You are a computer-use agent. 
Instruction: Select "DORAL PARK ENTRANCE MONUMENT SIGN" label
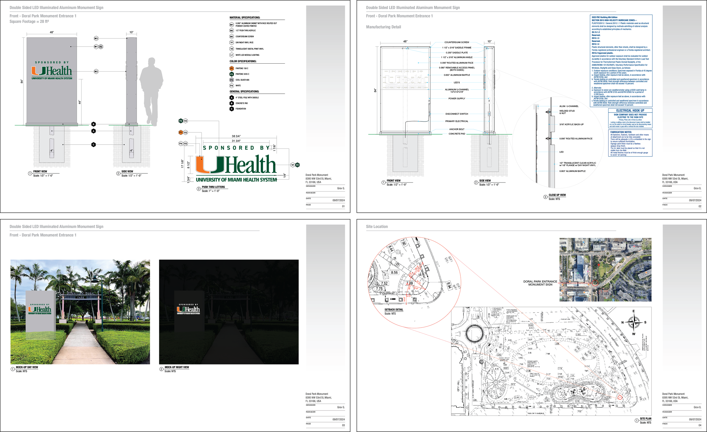[x=540, y=283]
